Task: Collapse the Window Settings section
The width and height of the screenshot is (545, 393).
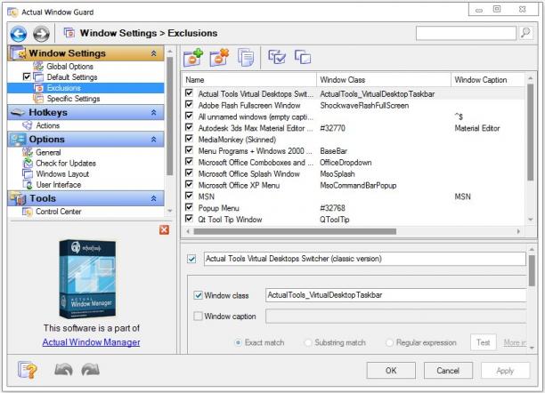Action: tap(154, 53)
